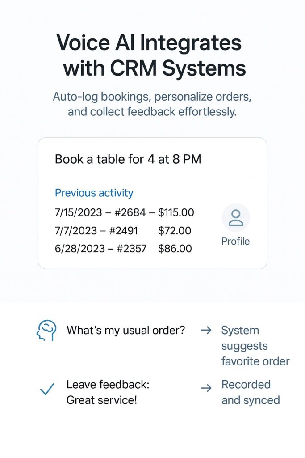
Task: Open order #2491 from 7/7/2023
Action: [121, 231]
